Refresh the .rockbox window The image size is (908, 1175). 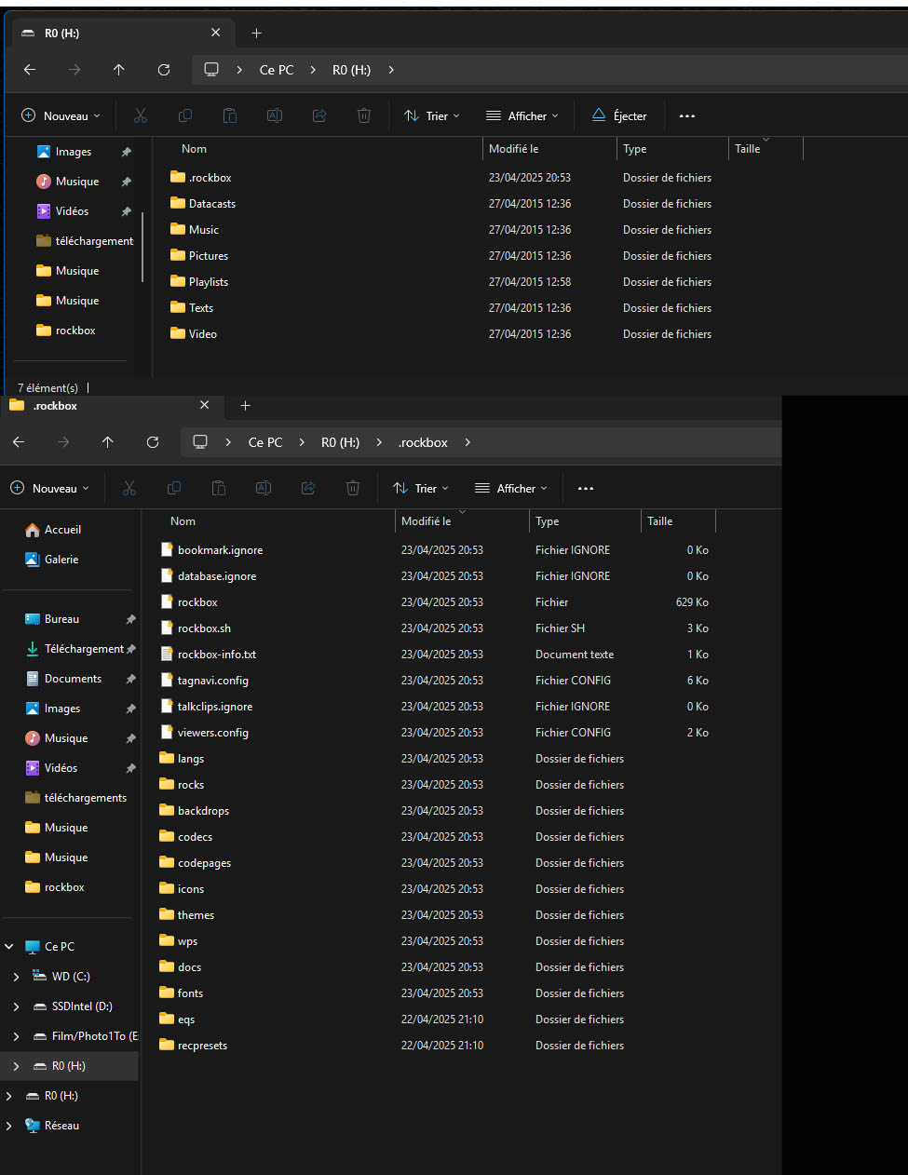click(153, 442)
